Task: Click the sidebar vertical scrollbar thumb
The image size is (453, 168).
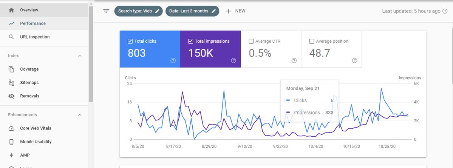Action: [x=91, y=54]
